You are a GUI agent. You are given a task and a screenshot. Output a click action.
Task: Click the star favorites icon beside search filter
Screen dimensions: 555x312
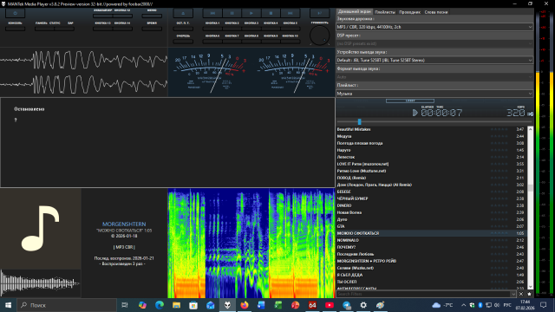point(530,294)
